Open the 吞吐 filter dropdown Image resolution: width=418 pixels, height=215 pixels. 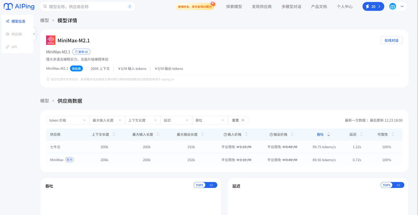point(210,120)
